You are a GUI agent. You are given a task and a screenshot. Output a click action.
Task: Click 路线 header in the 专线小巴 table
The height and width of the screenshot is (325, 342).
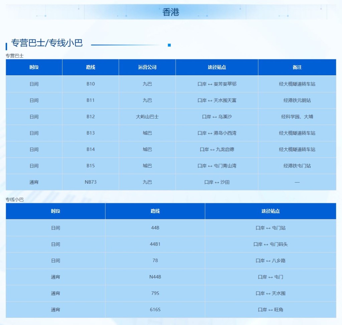click(155, 211)
